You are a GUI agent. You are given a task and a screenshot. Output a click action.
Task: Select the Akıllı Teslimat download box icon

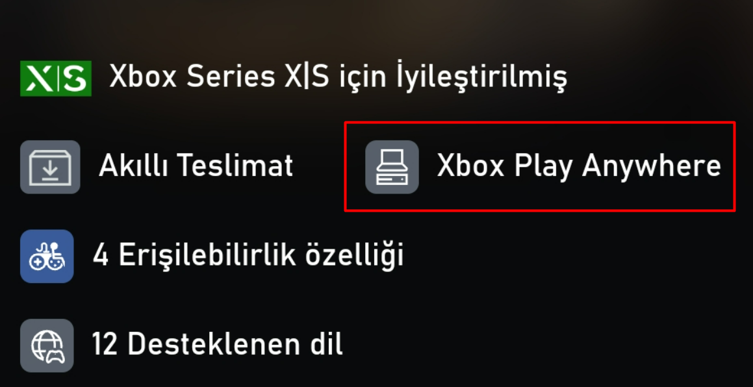[50, 167]
